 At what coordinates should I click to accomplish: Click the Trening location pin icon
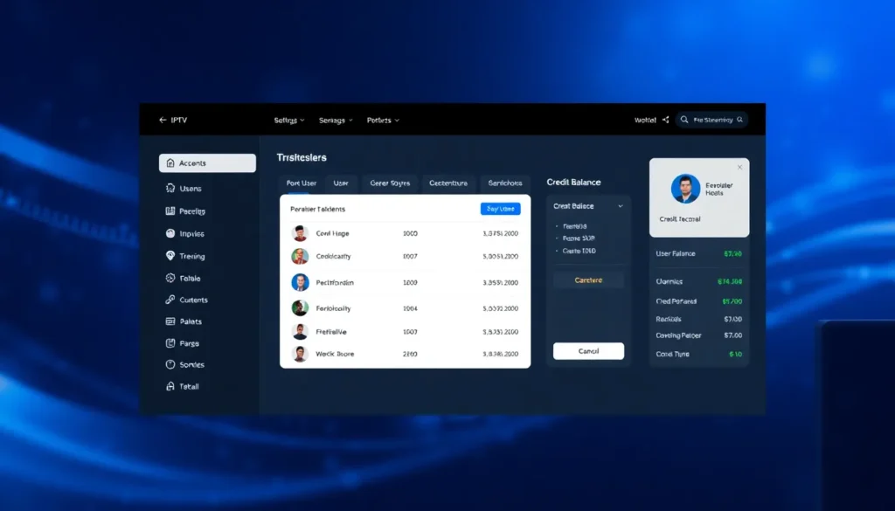tap(170, 256)
